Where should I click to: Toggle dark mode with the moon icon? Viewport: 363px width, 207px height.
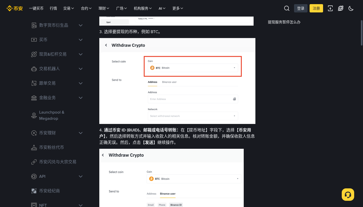[x=351, y=8]
